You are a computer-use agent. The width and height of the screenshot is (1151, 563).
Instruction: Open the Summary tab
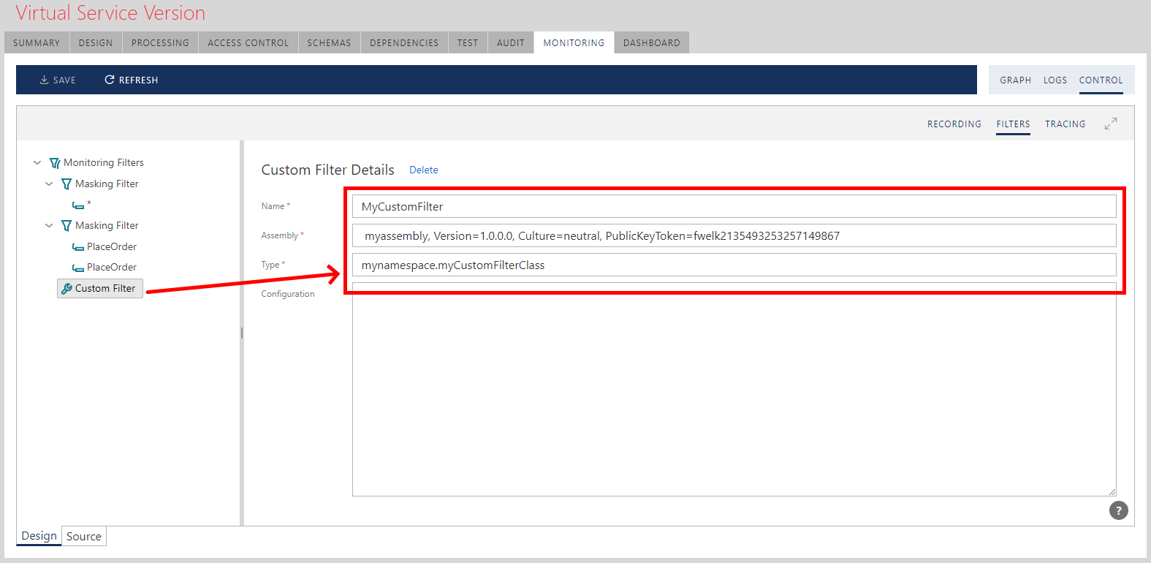(x=37, y=43)
